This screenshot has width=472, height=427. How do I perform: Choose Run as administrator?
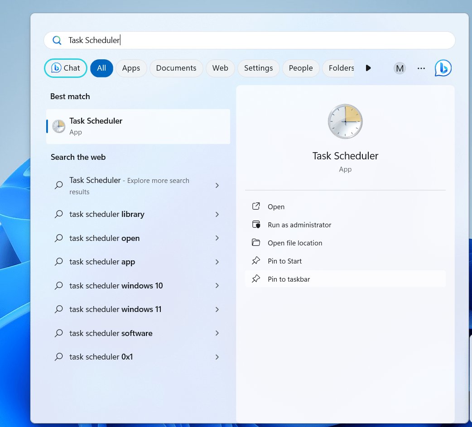(345, 225)
